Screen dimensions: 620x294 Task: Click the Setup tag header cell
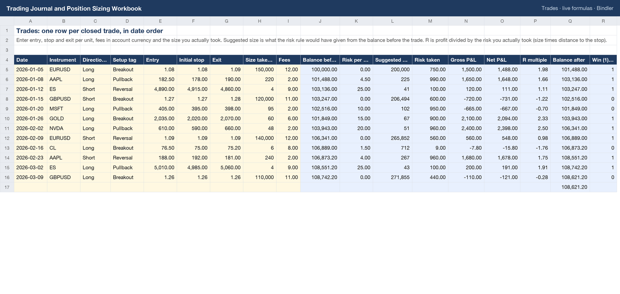click(127, 60)
